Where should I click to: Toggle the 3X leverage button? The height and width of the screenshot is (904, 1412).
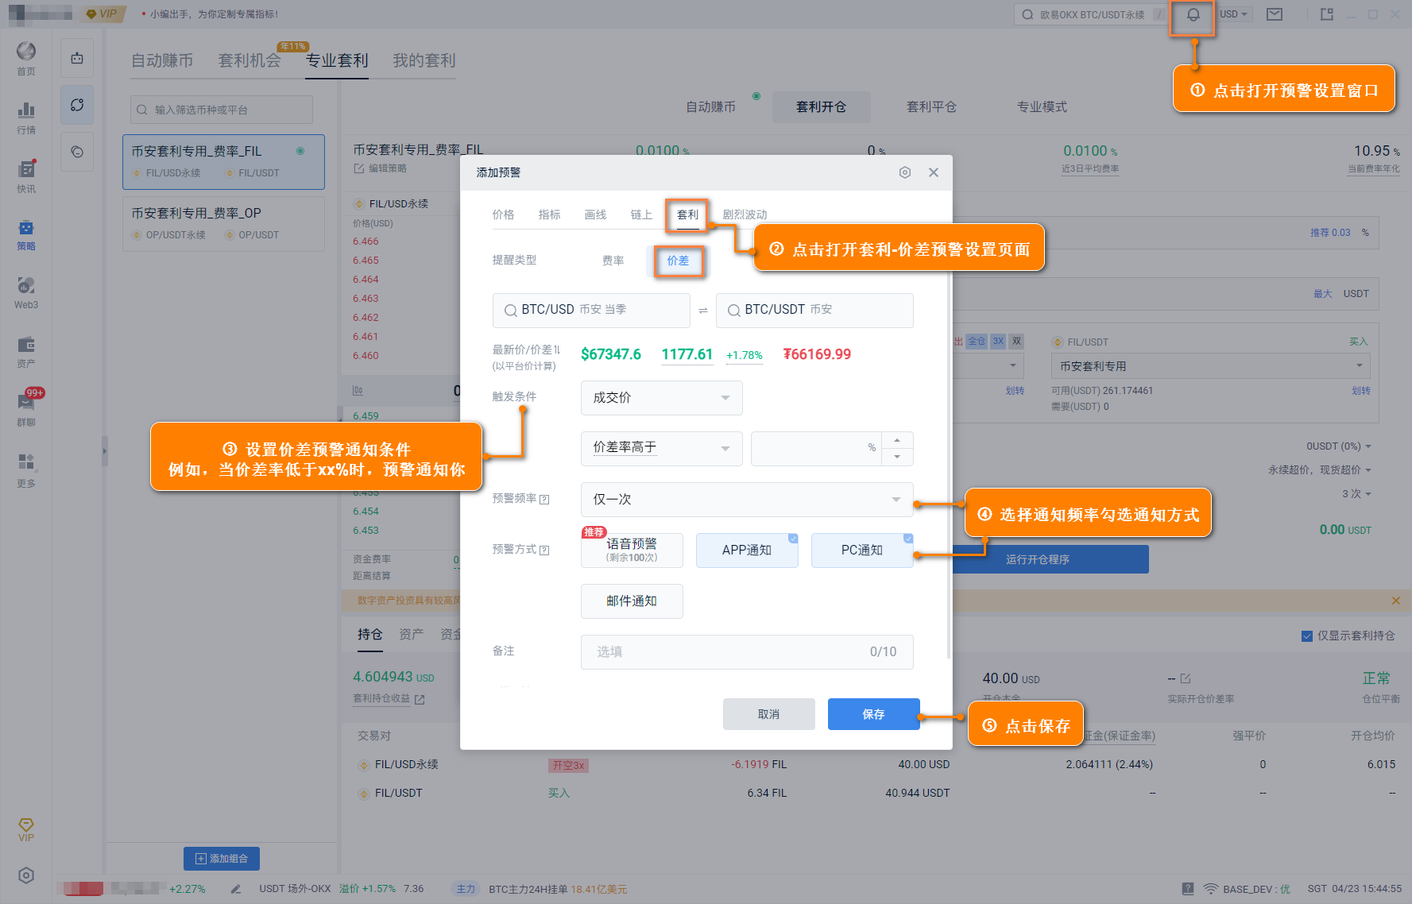(998, 342)
